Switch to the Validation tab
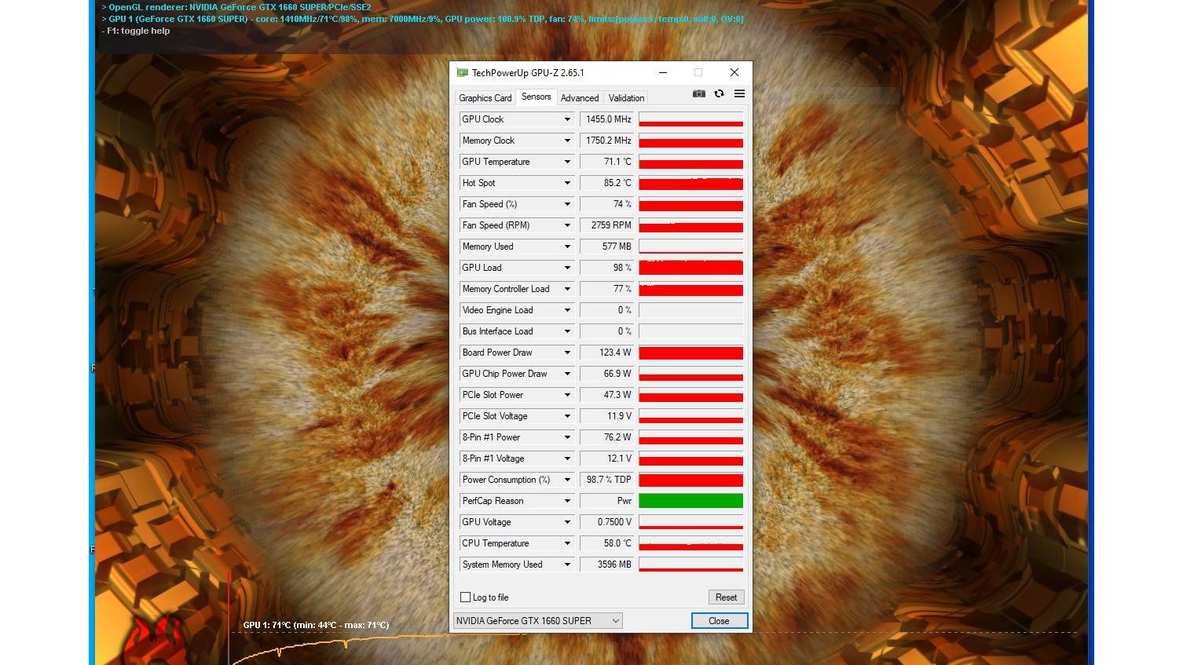 tap(626, 98)
